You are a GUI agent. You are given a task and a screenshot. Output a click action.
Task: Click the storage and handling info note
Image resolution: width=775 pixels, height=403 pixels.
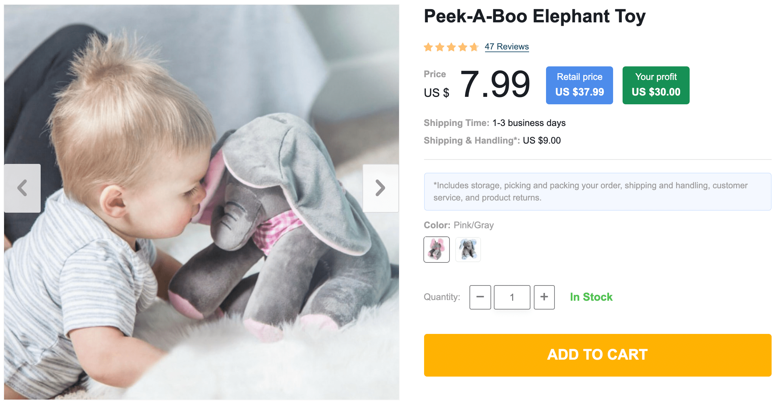[597, 192]
